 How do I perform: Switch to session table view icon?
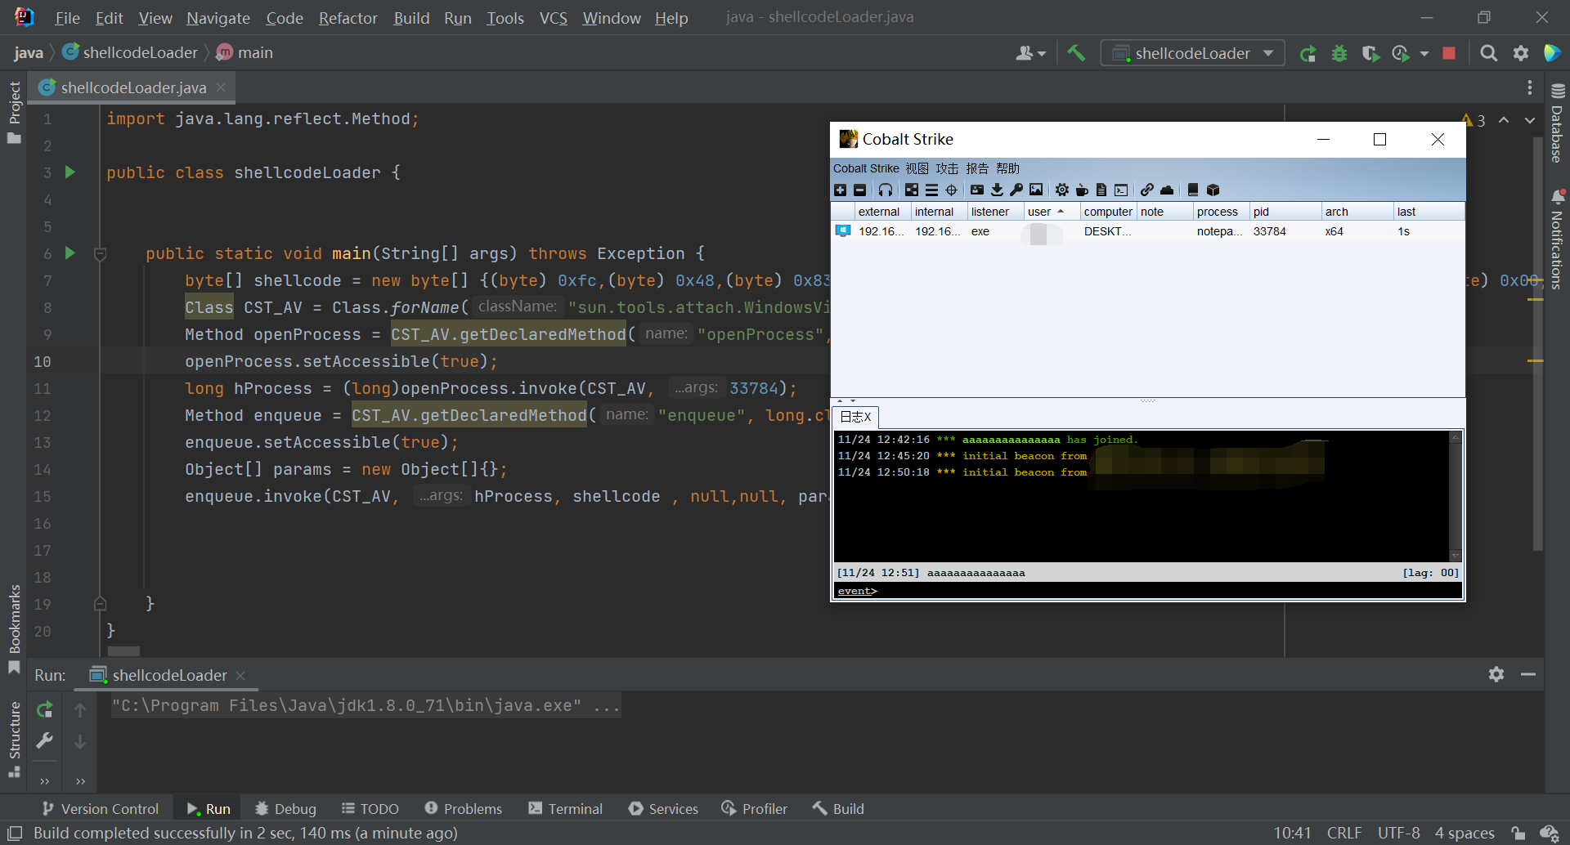(x=931, y=190)
